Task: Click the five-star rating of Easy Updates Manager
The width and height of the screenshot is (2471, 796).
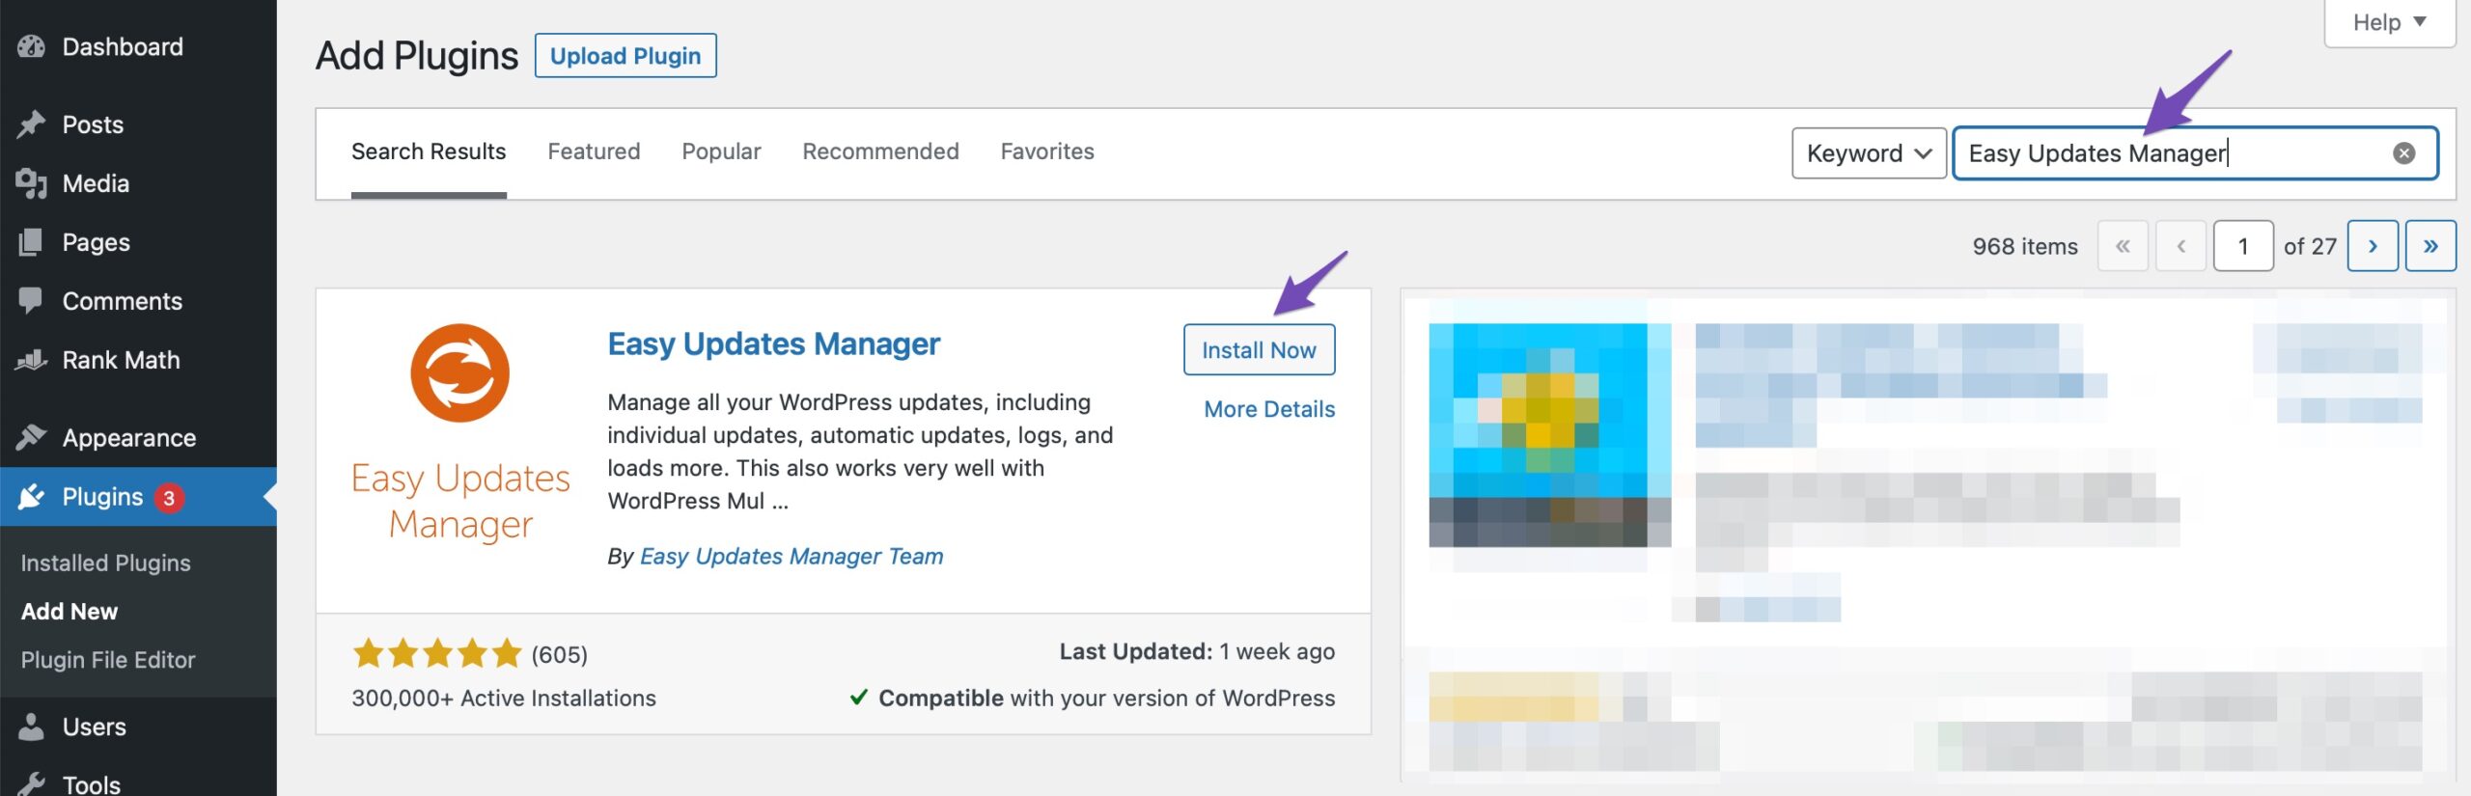Action: [x=437, y=654]
